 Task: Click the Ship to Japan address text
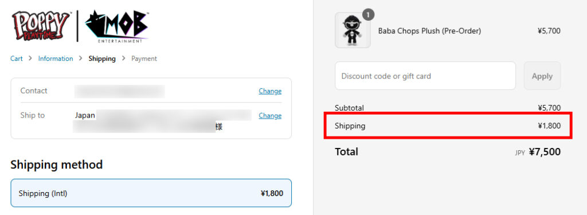tap(85, 115)
